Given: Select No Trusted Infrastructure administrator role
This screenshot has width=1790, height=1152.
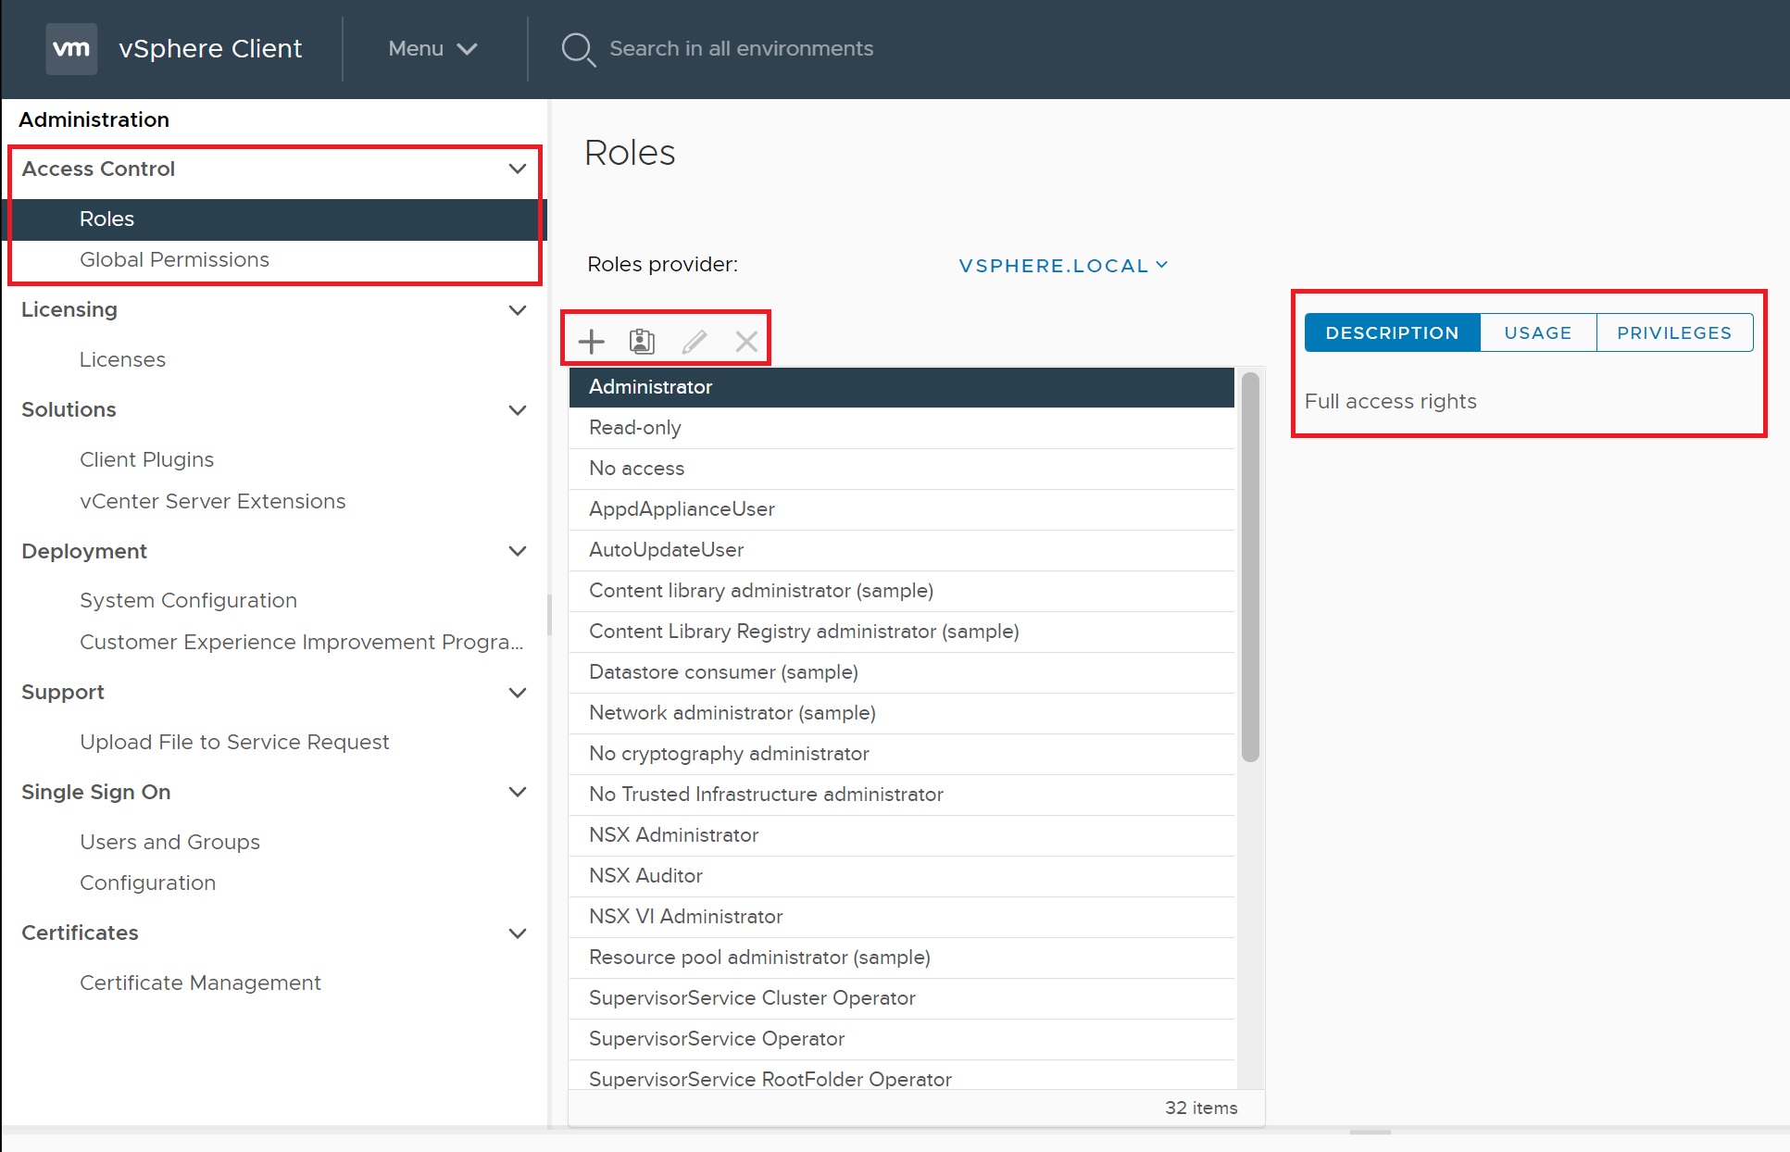Looking at the screenshot, I should (x=902, y=795).
